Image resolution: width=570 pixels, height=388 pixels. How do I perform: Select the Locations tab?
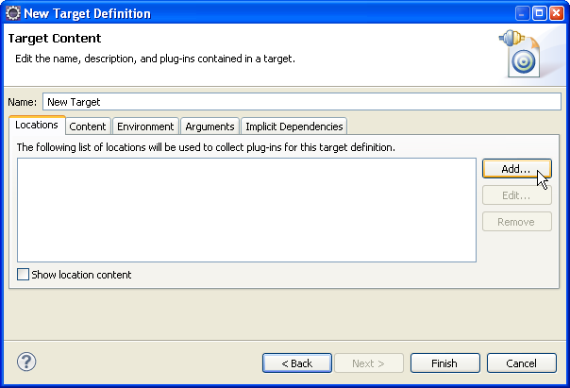coord(37,126)
